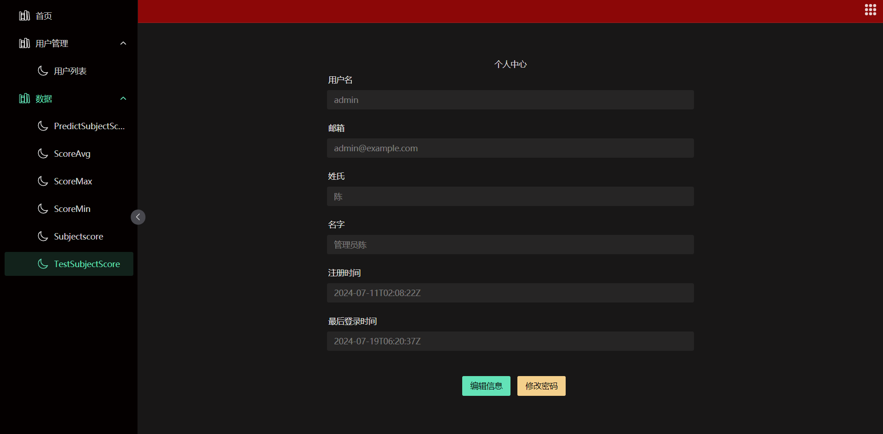Click the grid apps icon in header
The image size is (883, 434).
coord(870,10)
